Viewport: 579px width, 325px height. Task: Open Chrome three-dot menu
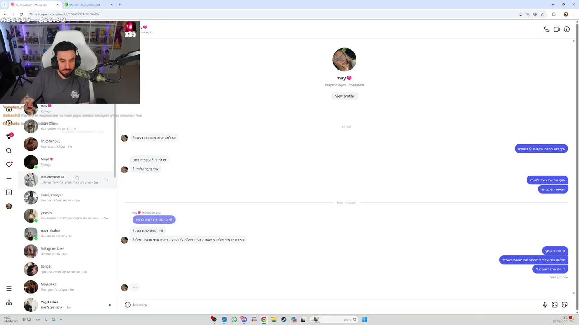tap(574, 14)
